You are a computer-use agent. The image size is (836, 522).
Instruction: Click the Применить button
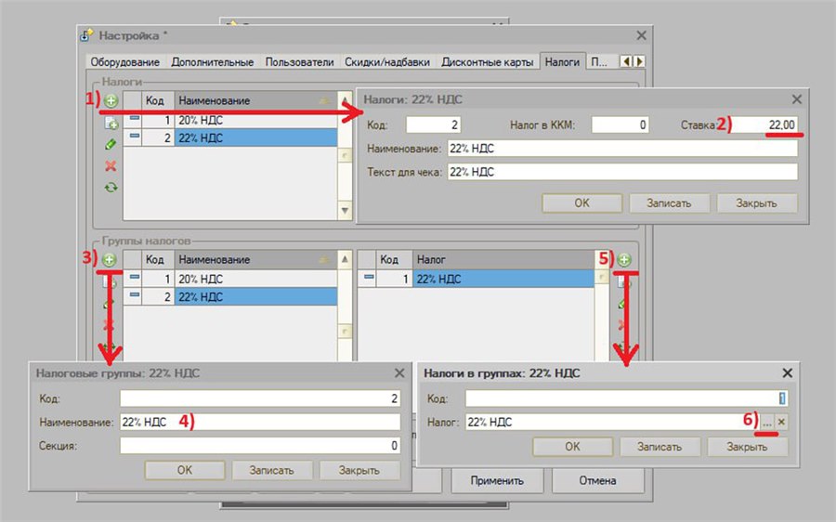click(497, 480)
